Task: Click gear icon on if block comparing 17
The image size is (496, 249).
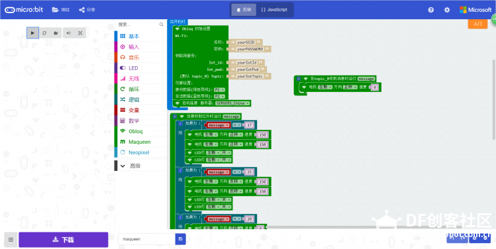Action: click(180, 123)
